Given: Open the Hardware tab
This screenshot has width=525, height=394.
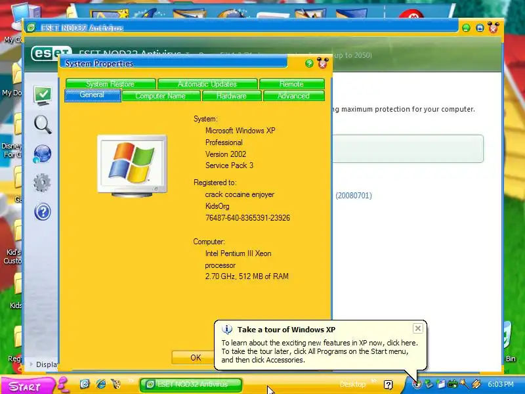Looking at the screenshot, I should [232, 96].
